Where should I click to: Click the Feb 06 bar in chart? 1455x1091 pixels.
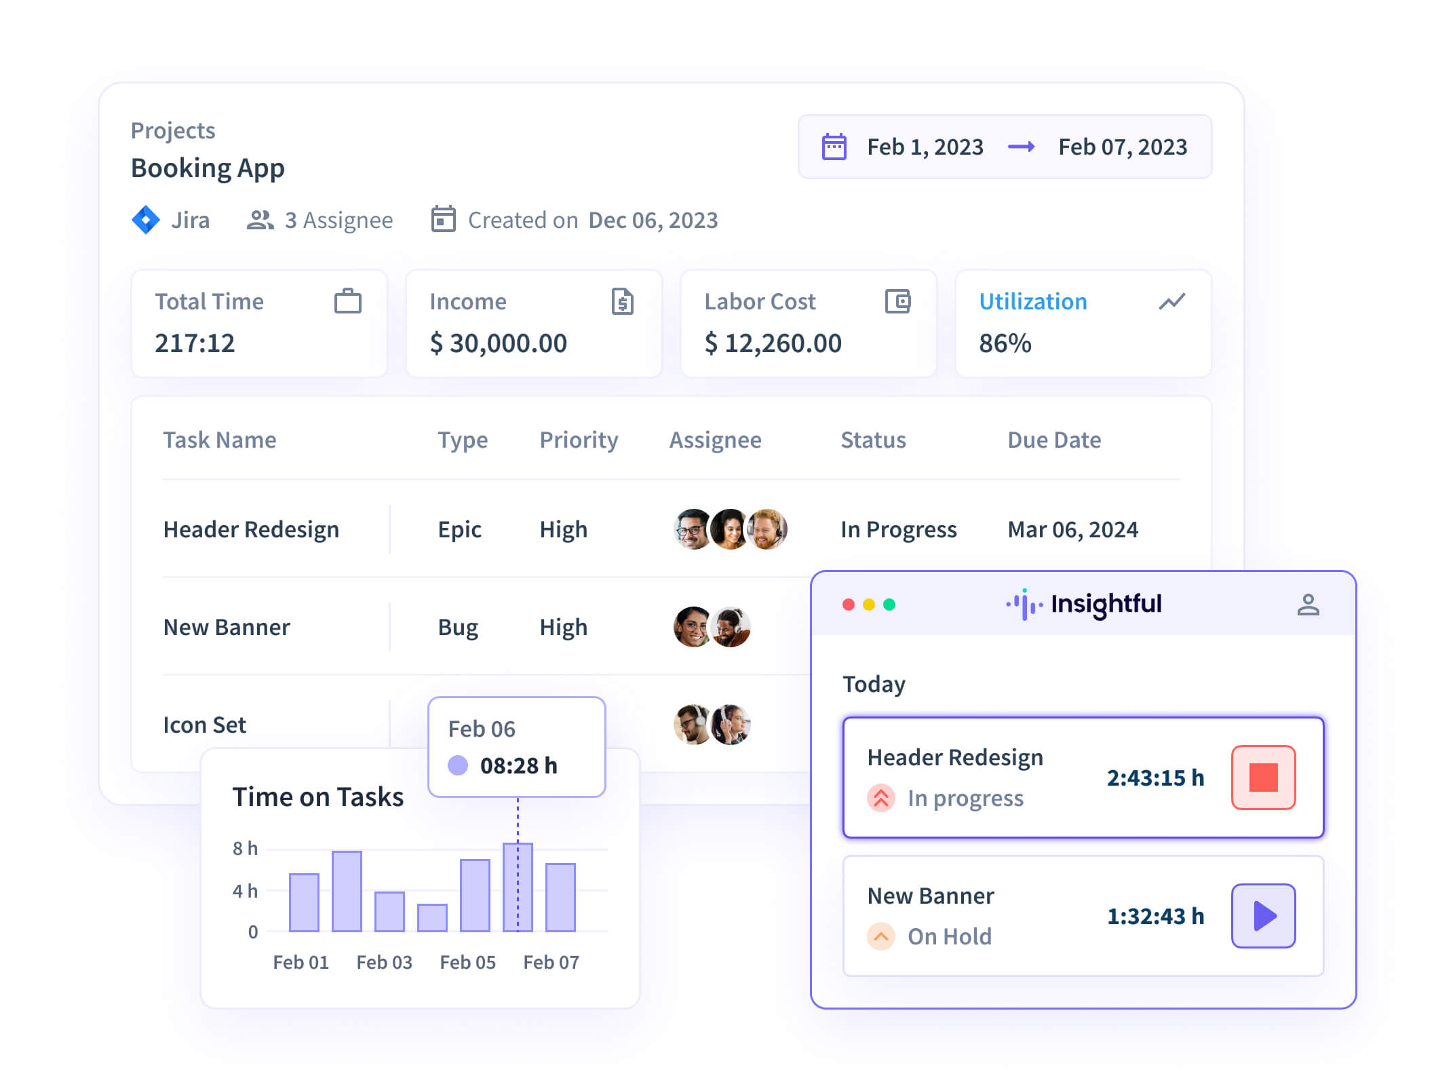pyautogui.click(x=518, y=887)
